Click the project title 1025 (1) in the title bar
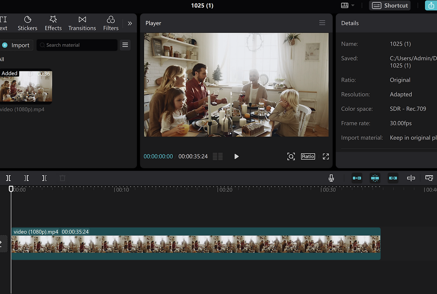Viewport: 437px width, 294px height. click(202, 5)
